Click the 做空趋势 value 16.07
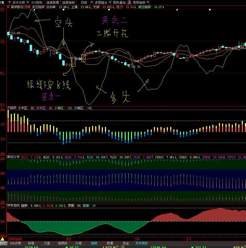This screenshot has height=248, width=246. point(158,7)
